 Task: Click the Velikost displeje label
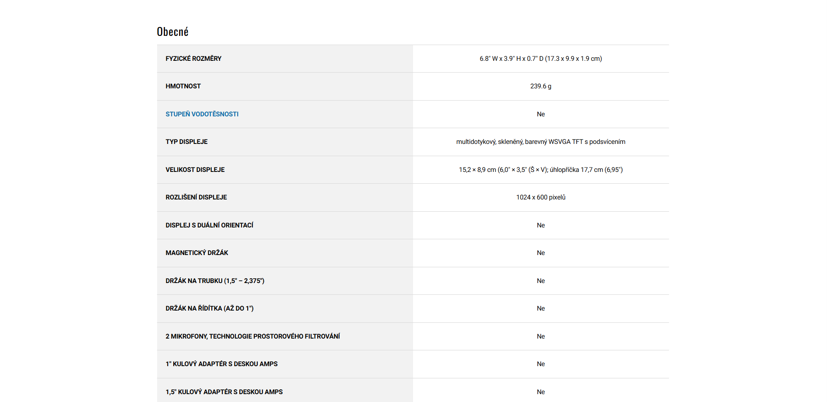195,170
